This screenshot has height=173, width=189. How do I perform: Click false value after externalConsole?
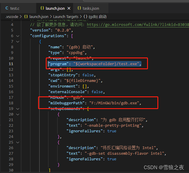[x=97, y=92]
